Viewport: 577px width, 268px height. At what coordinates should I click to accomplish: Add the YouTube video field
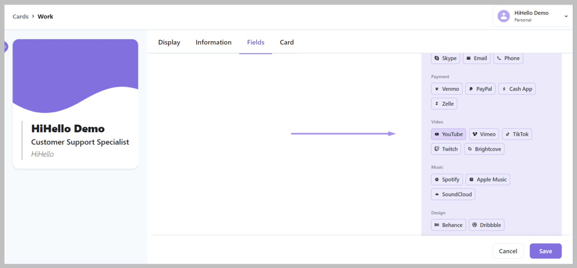449,134
